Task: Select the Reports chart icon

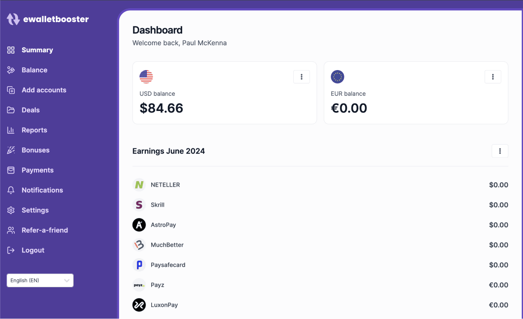Action: click(11, 130)
